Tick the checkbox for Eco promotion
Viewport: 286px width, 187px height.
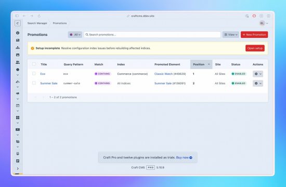(34, 73)
